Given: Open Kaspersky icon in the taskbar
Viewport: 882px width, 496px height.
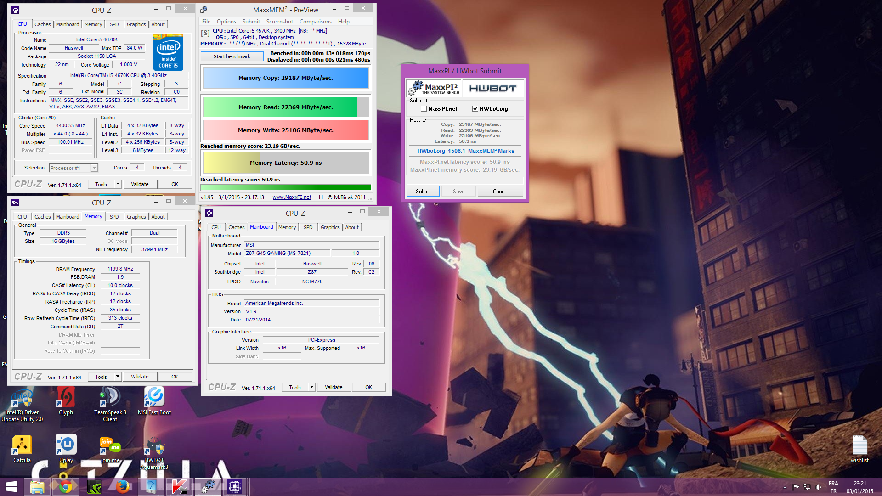Looking at the screenshot, I should 179,487.
